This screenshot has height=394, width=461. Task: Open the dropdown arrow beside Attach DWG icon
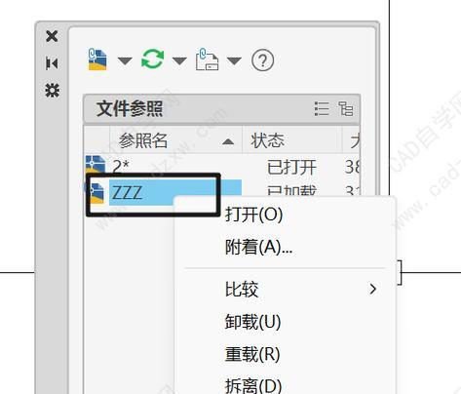[x=125, y=60]
